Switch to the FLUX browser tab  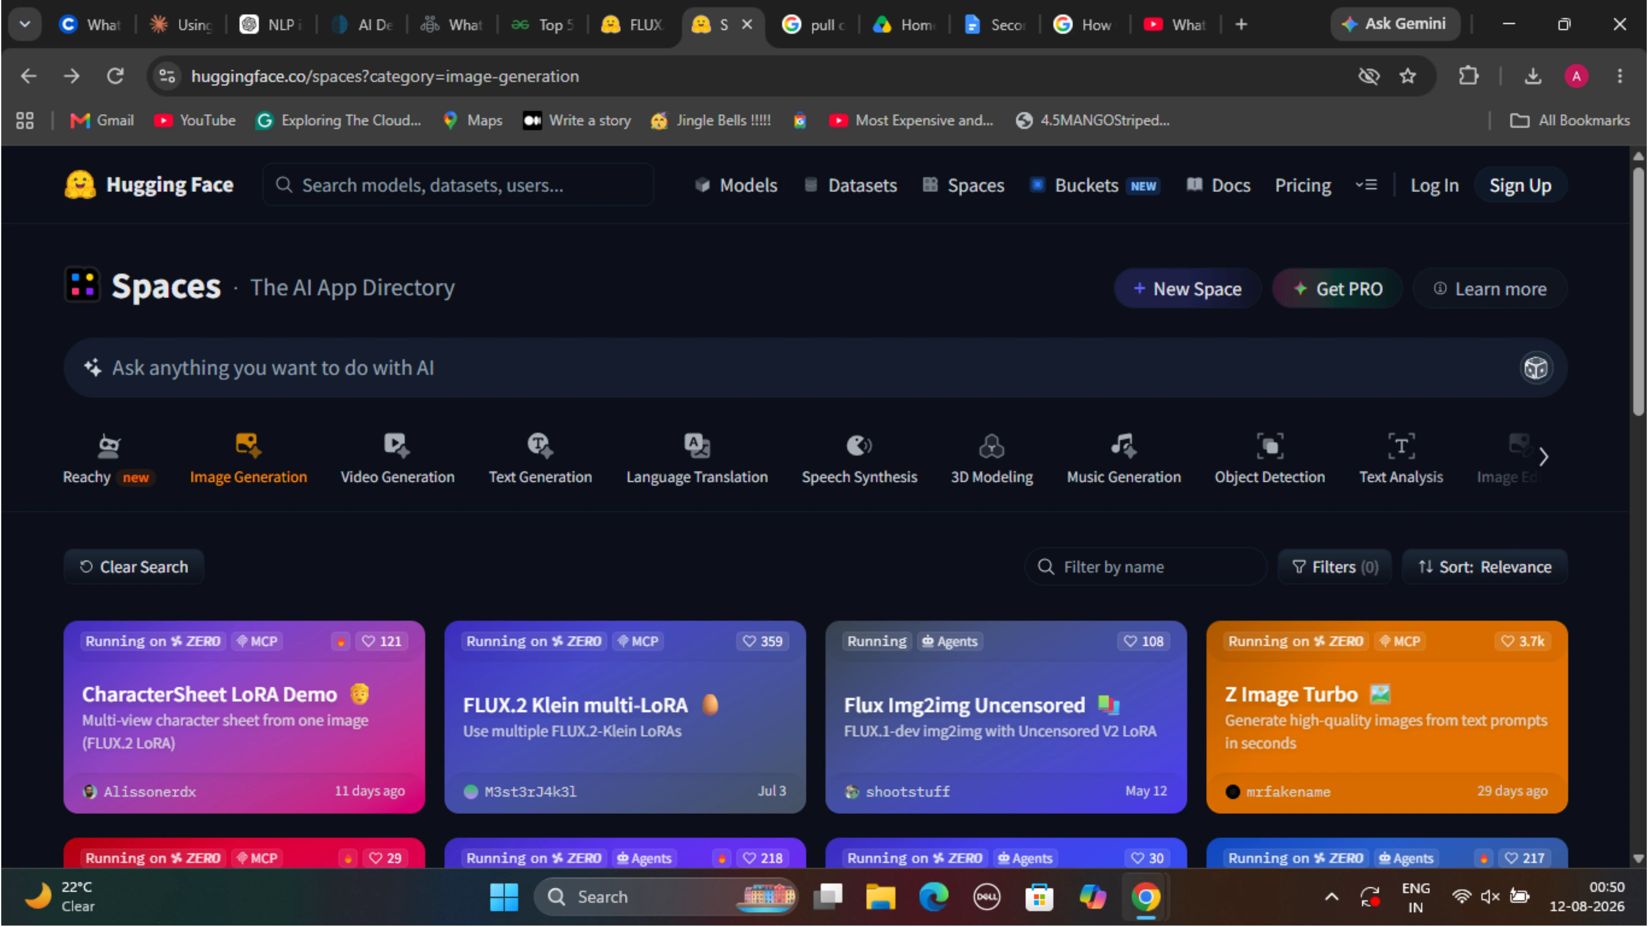point(633,25)
